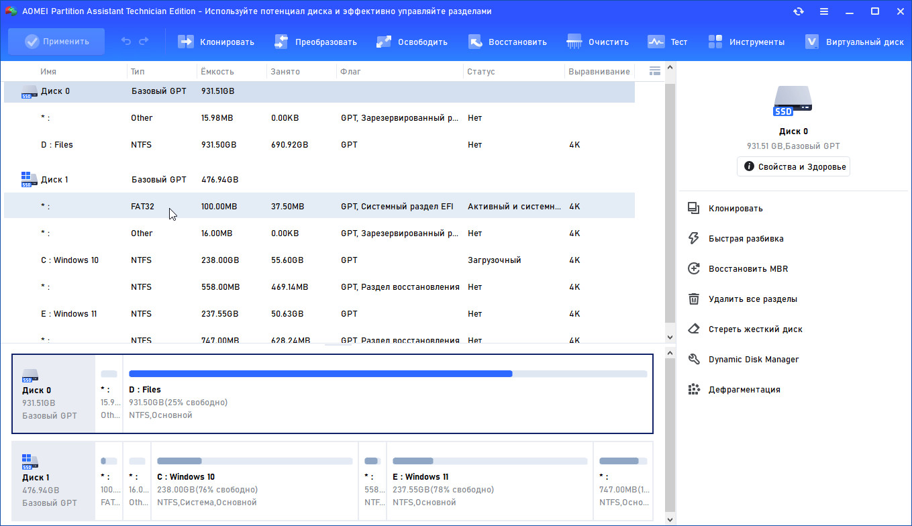Viewport: 912px width, 526px height.
Task: Select the E : Windows 11 partition block
Action: point(490,480)
